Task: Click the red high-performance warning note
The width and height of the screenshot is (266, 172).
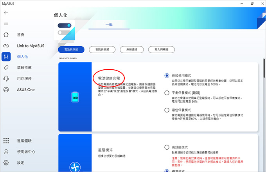Action: 207,161
